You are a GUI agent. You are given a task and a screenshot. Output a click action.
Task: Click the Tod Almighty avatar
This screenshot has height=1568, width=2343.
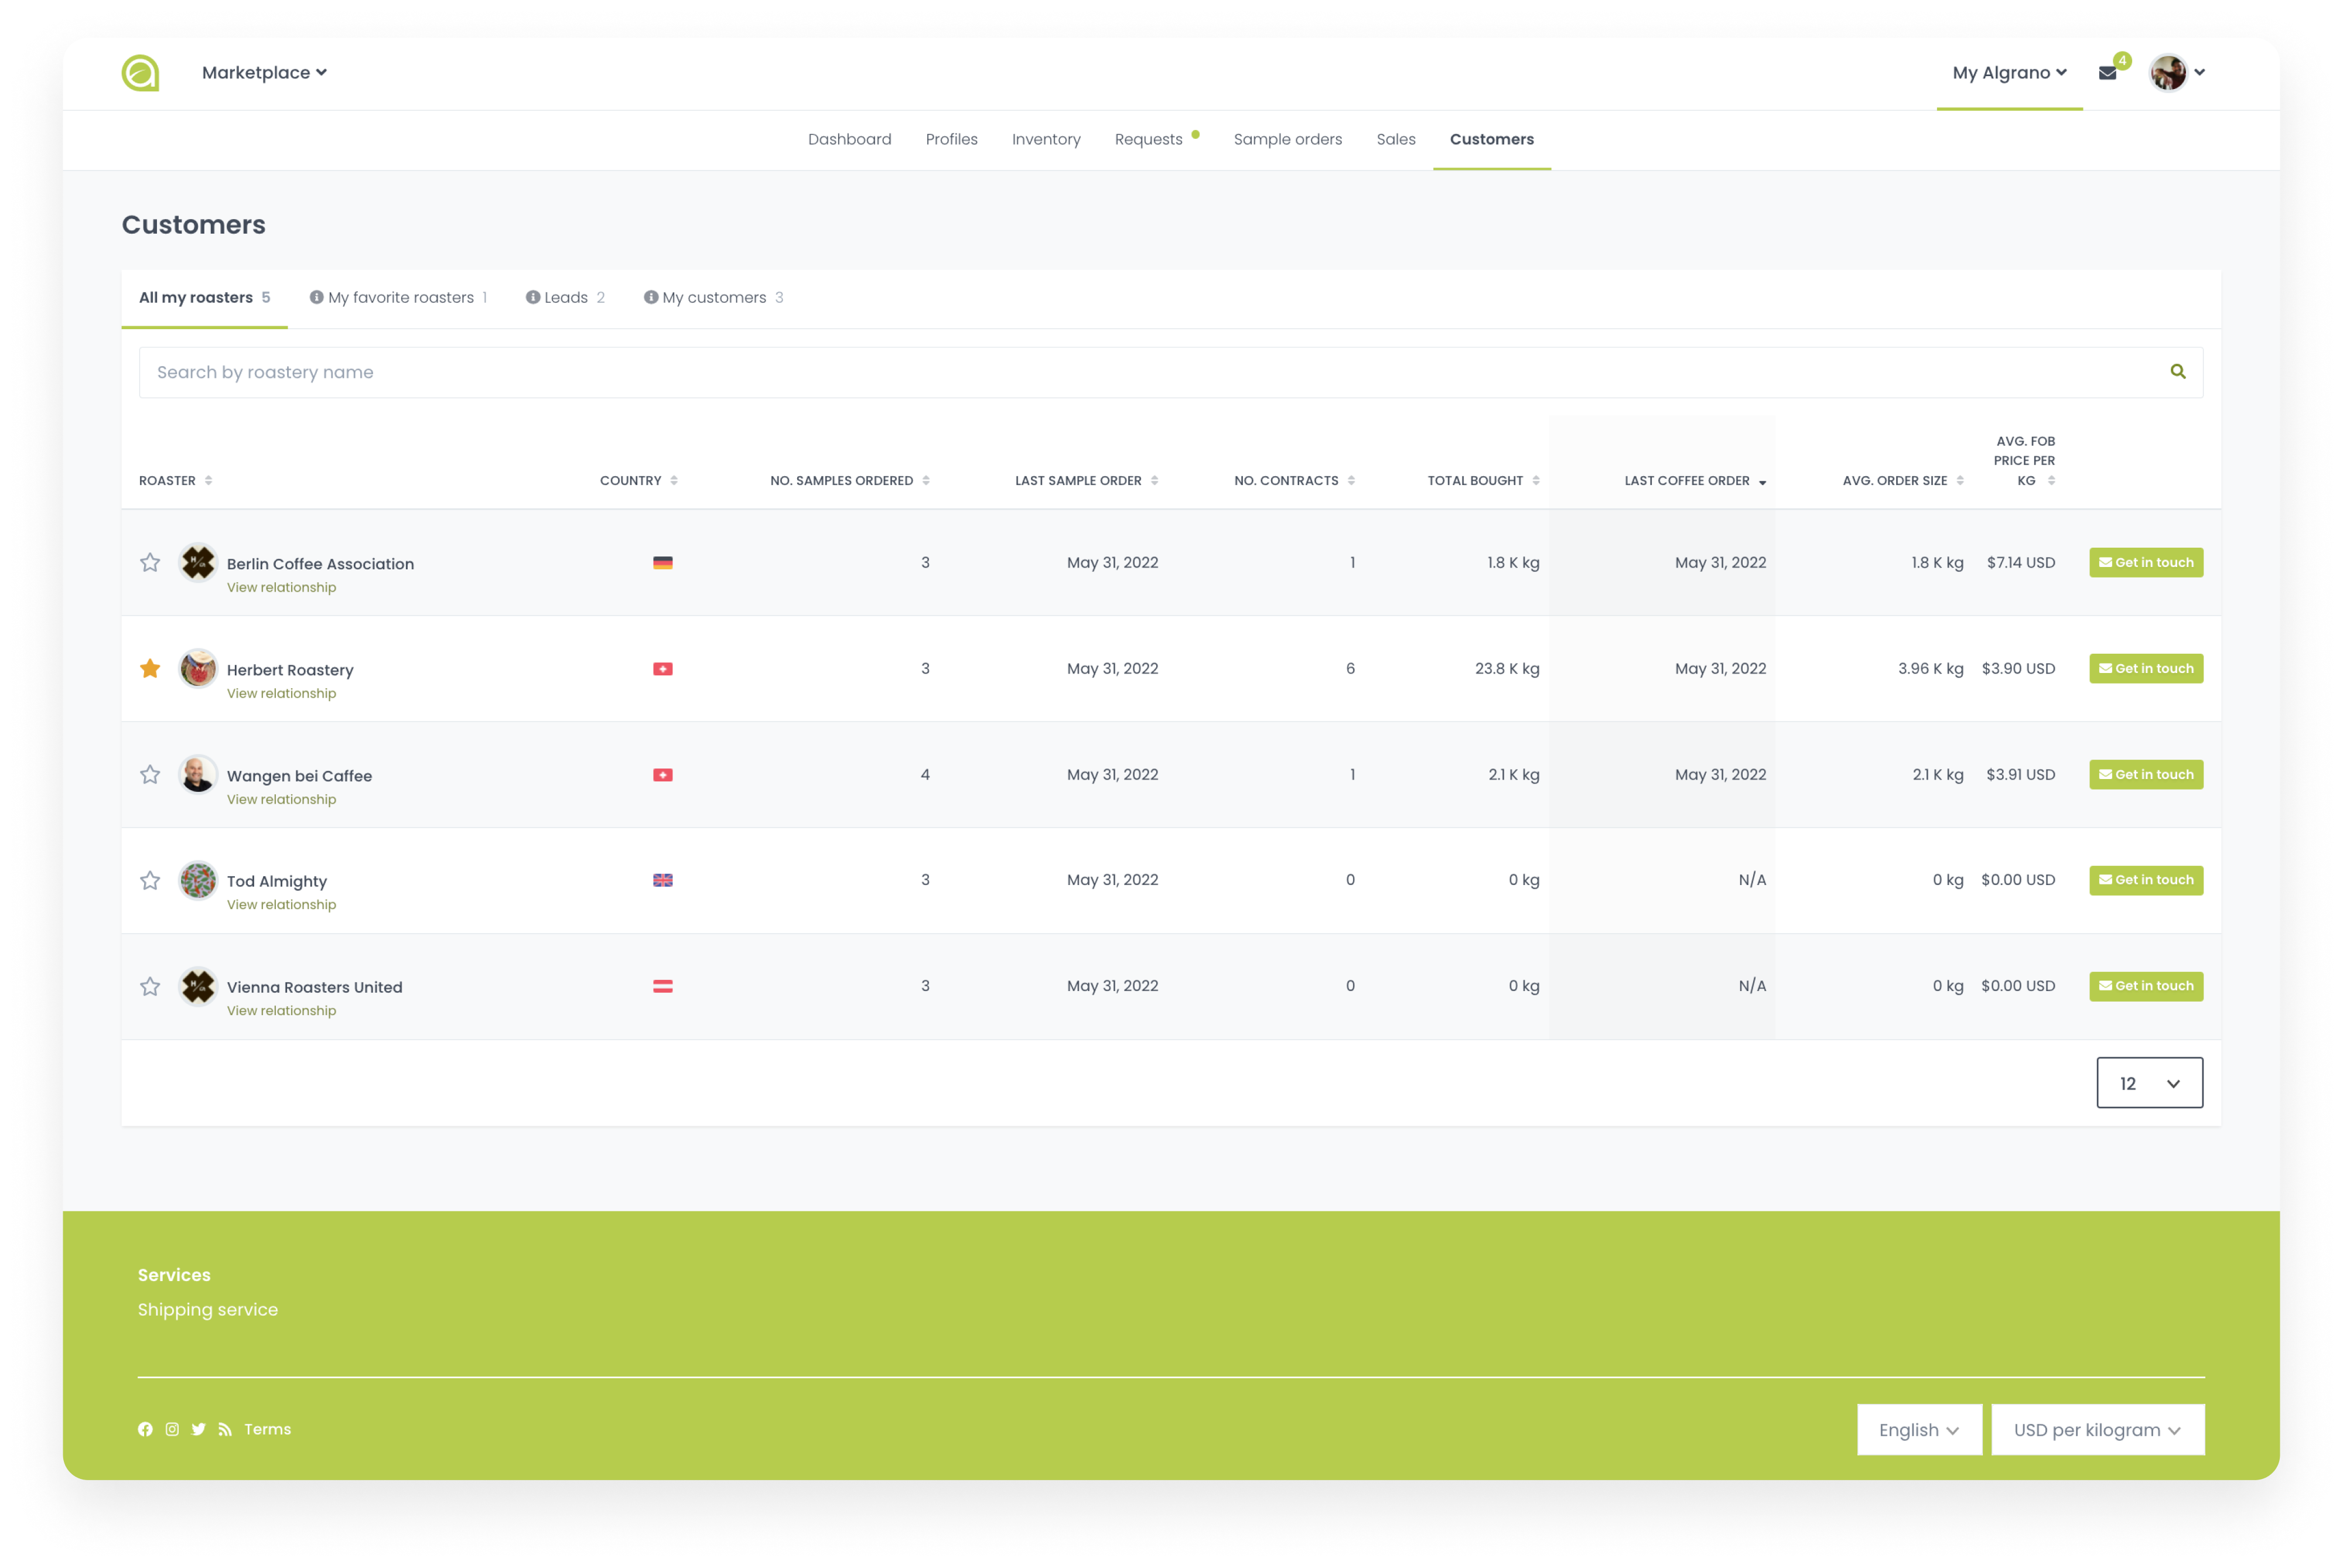pyautogui.click(x=198, y=880)
